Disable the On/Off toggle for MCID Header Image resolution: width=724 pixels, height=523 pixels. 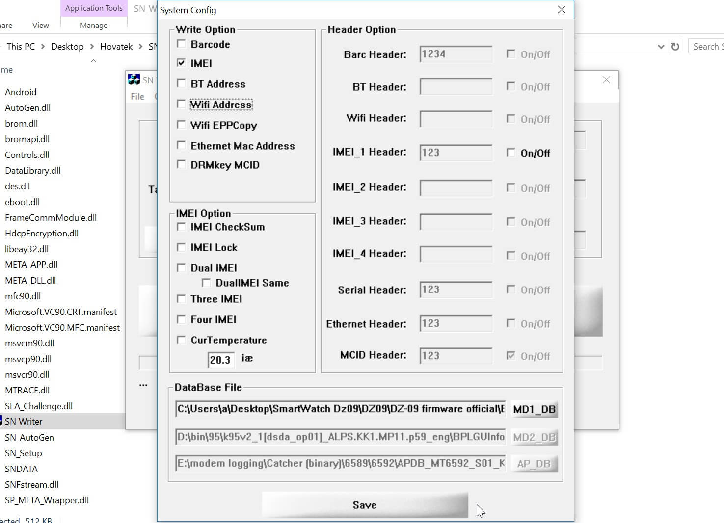[x=511, y=356]
